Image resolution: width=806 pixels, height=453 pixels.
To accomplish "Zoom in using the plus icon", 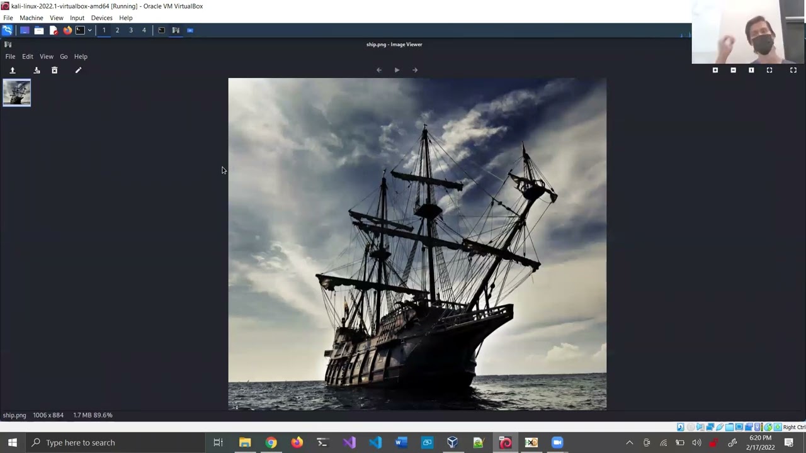I will pos(715,70).
